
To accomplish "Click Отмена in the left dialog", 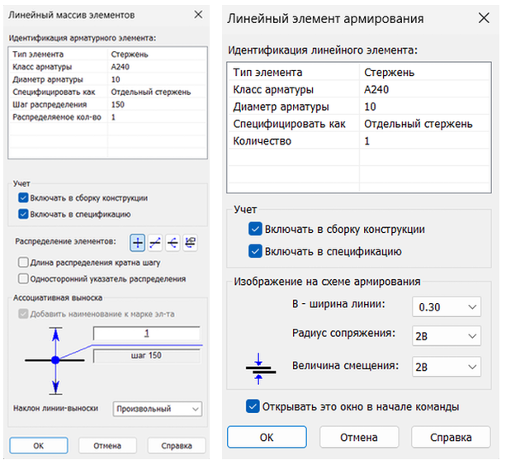I will [x=107, y=445].
